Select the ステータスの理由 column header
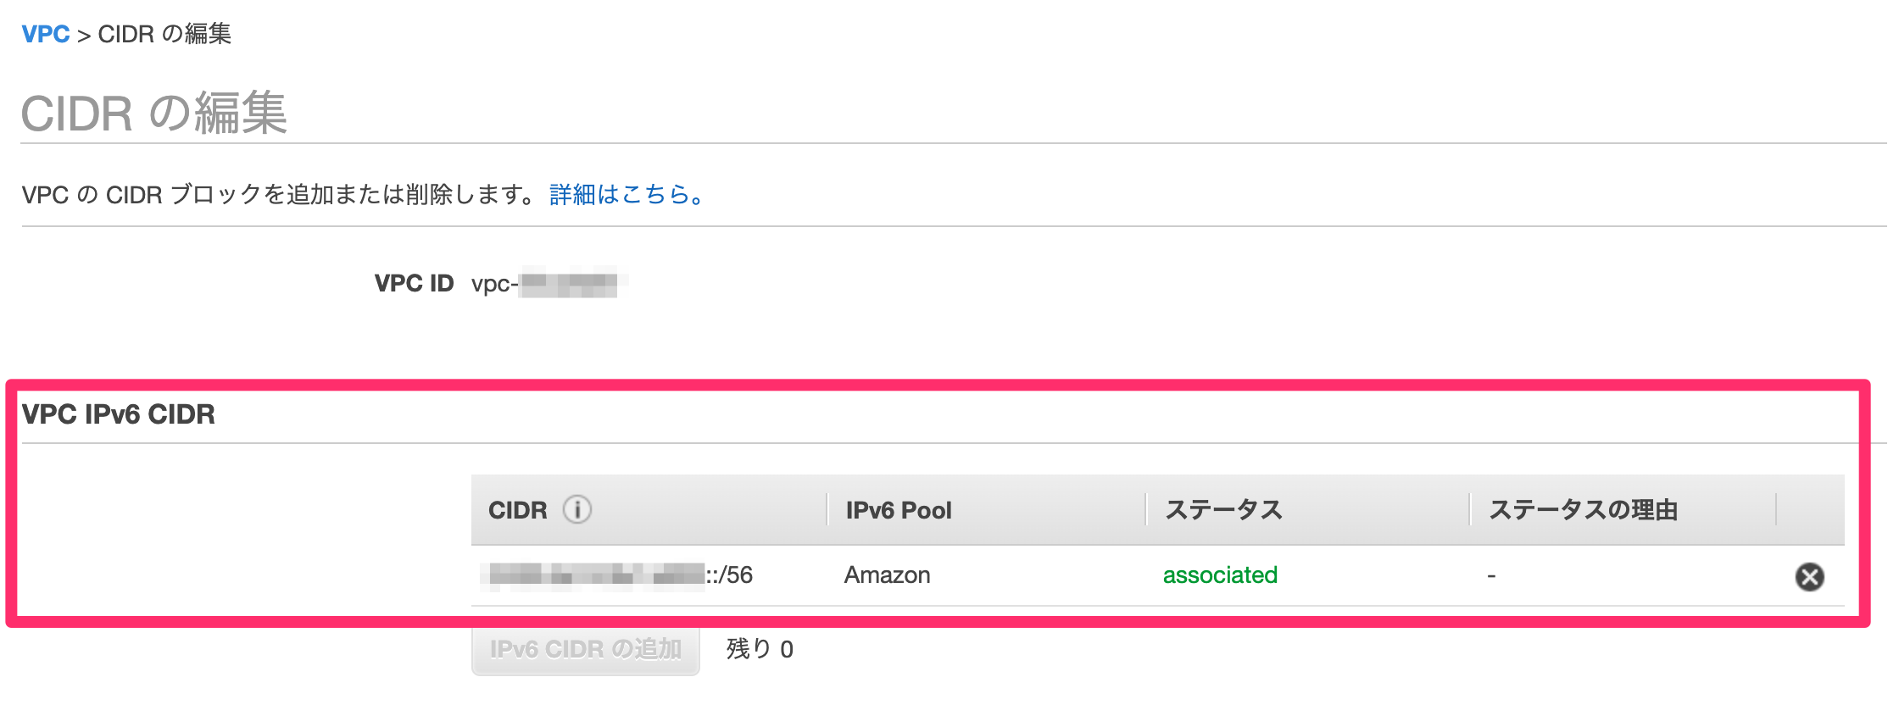Image resolution: width=1899 pixels, height=727 pixels. pos(1584,510)
